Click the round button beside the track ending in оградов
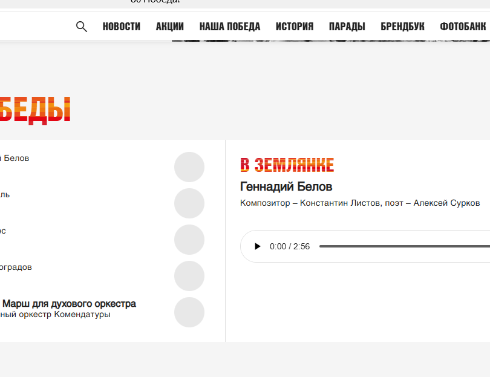The image size is (490, 377). [189, 276]
